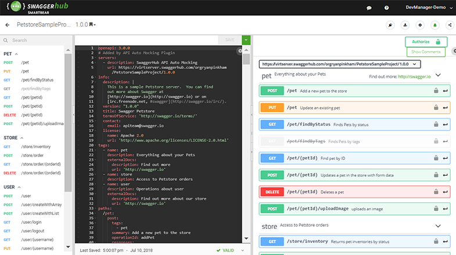Click the SwaggerHub logo
This screenshot has width=456, height=255.
pos(38,8)
